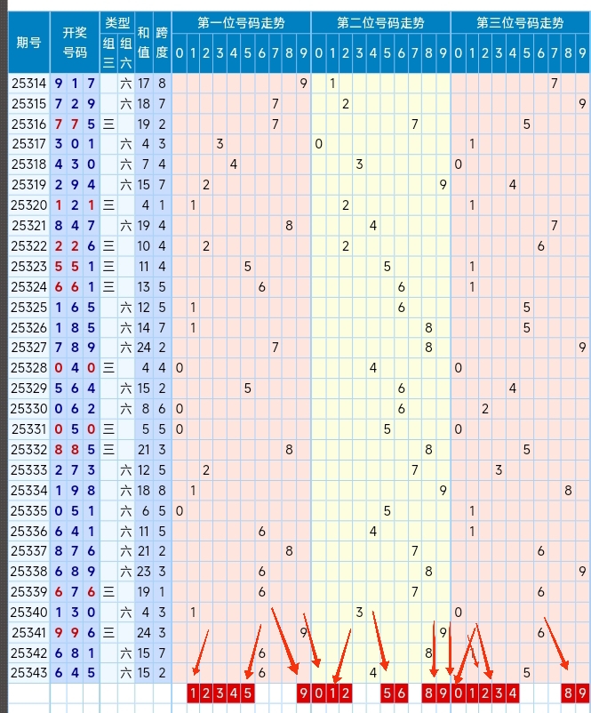The width and height of the screenshot is (591, 713).
Task: Click digit 0 header under 第一位号码走势
Action: pos(180,53)
